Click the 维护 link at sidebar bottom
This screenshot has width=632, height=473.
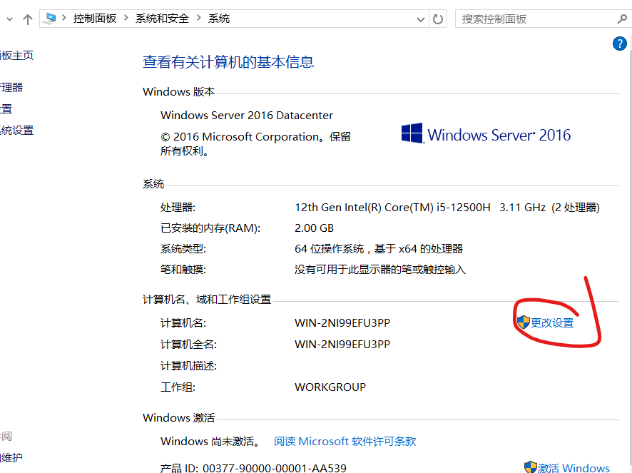pyautogui.click(x=11, y=458)
